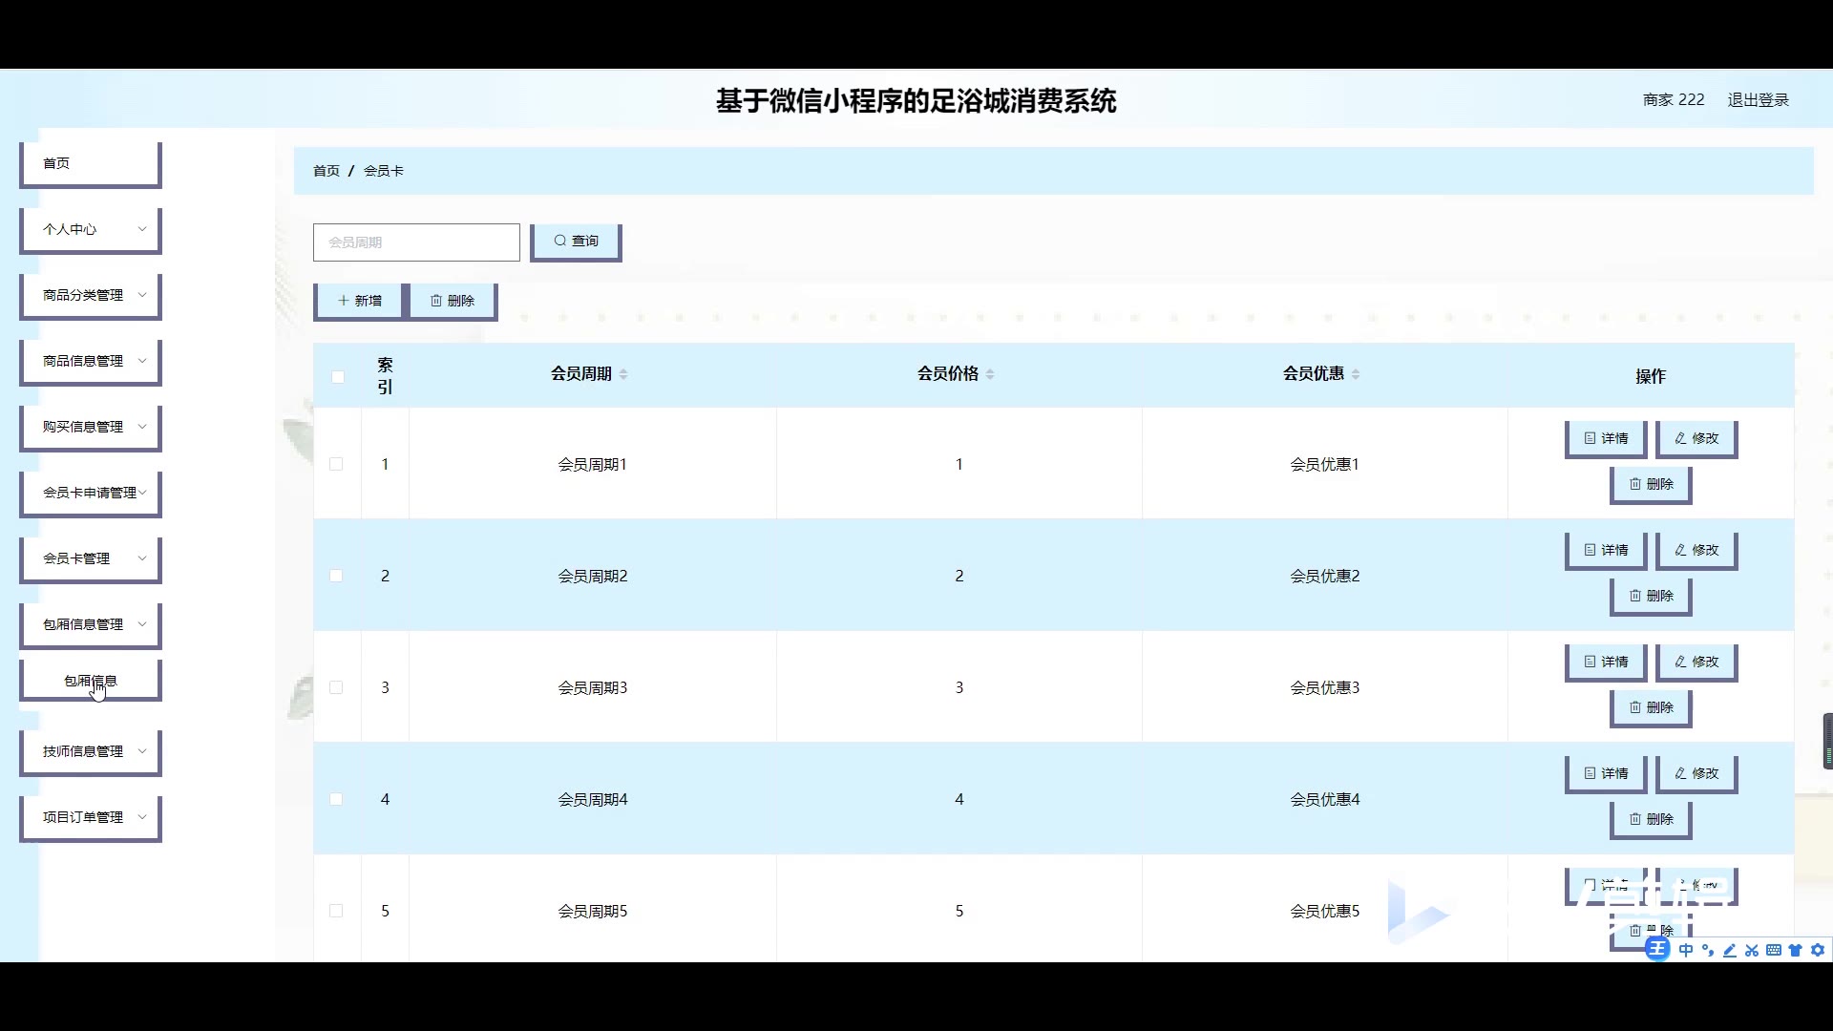This screenshot has height=1031, width=1833.
Task: Open the 首页 sidebar menu item
Action: pyautogui.click(x=91, y=163)
